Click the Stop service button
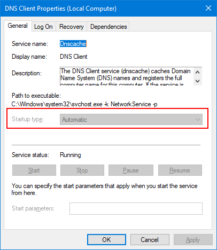217x250 pixels. [x=82, y=170]
